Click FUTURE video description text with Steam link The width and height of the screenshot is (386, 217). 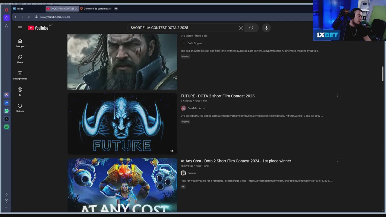(x=252, y=116)
